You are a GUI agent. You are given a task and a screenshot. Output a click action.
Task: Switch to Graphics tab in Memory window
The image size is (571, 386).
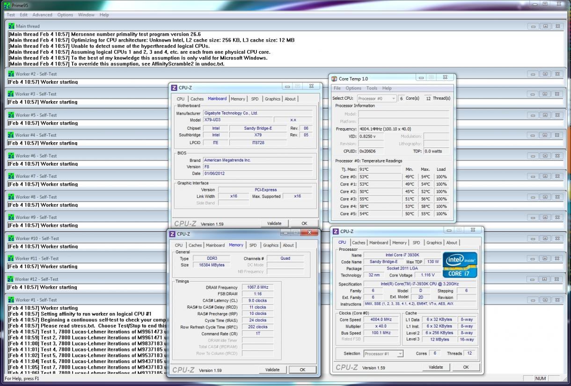[271, 245]
